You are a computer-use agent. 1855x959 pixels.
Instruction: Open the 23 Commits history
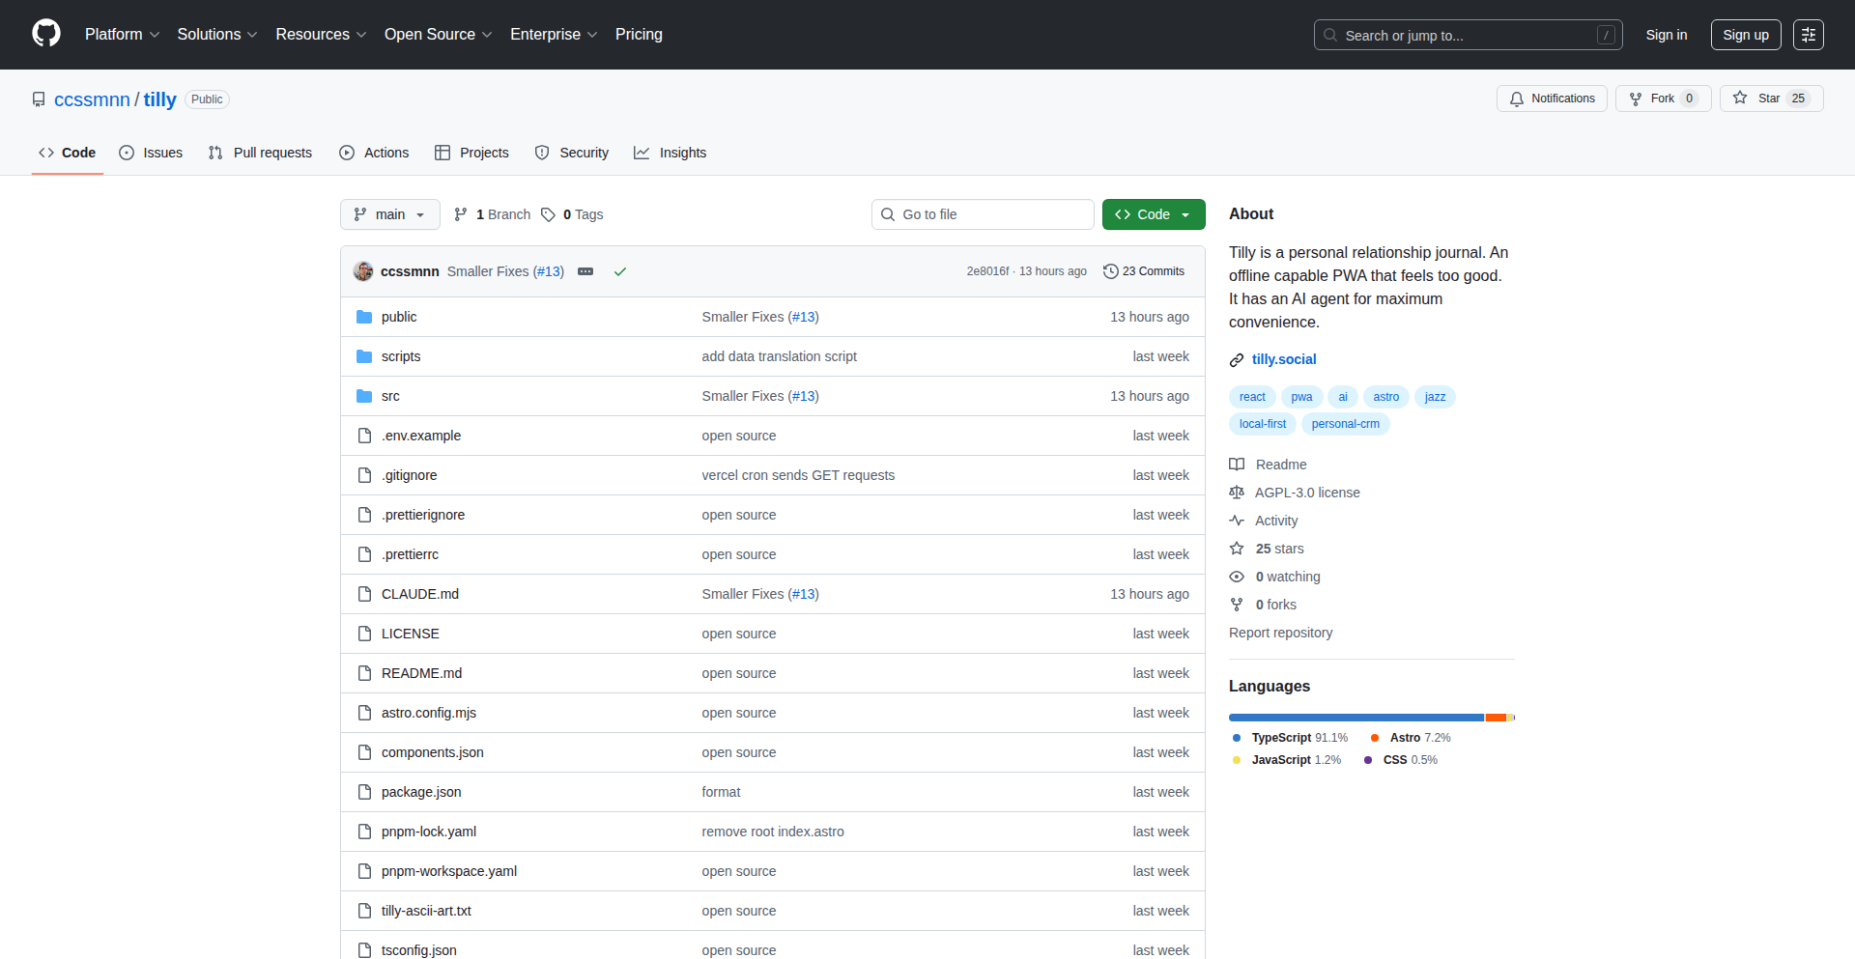click(1144, 271)
